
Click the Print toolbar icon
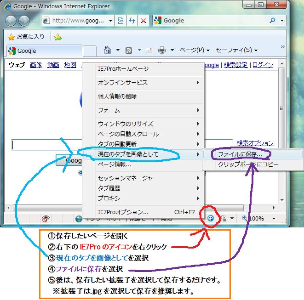coord(162,50)
